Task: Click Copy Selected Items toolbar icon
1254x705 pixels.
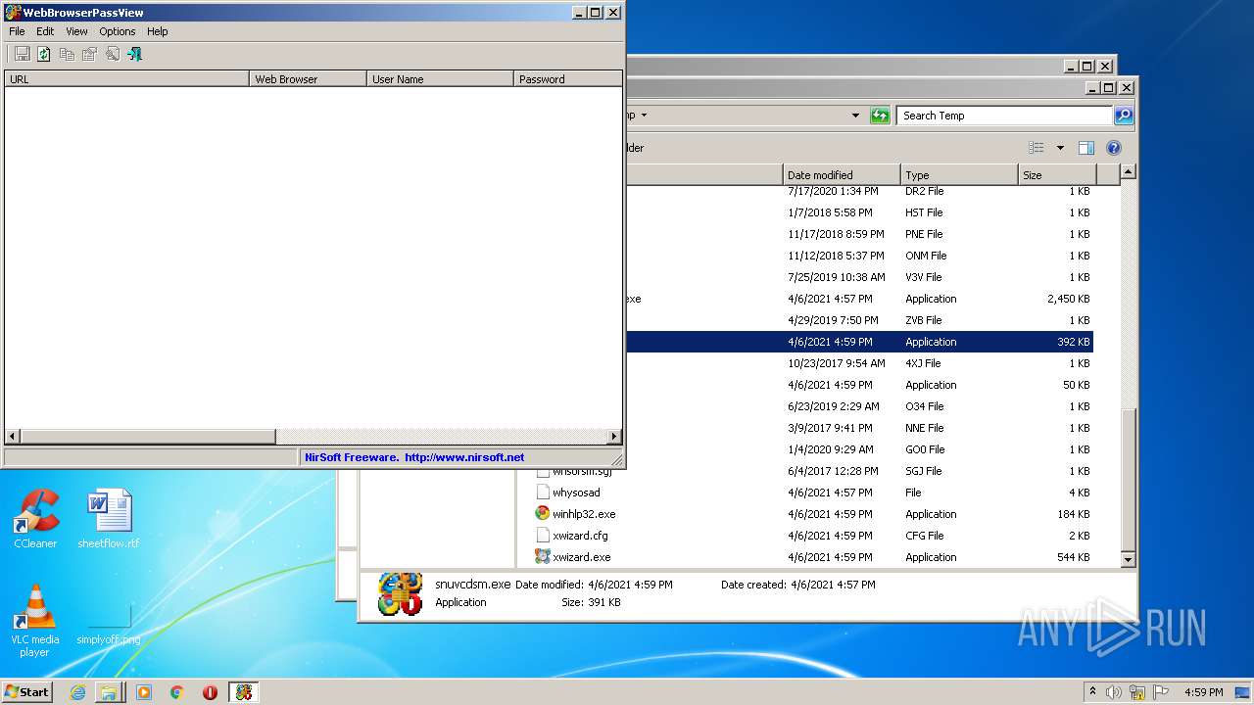Action: click(67, 54)
